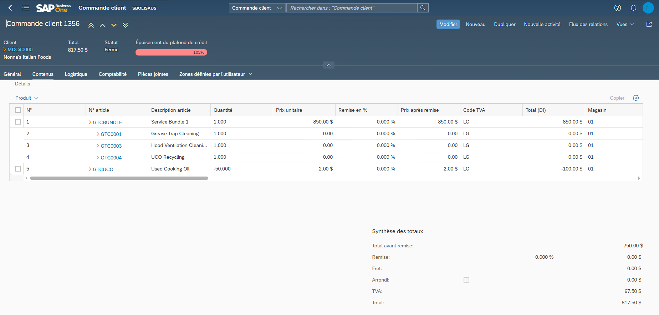Open the Commande client search scope dropdown
659x315 pixels.
(257, 8)
